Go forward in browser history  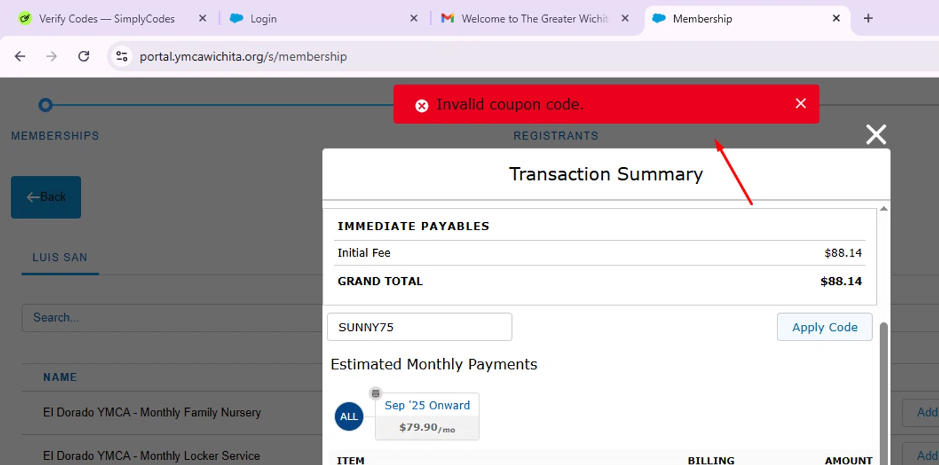(52, 56)
